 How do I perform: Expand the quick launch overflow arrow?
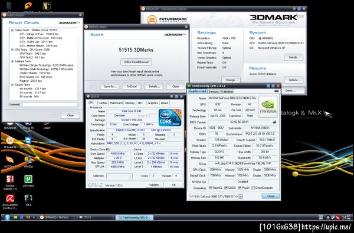click(x=34, y=218)
